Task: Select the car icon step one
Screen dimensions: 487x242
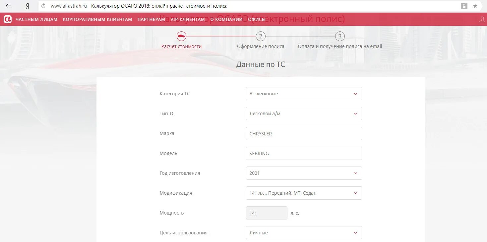Action: coord(181,36)
